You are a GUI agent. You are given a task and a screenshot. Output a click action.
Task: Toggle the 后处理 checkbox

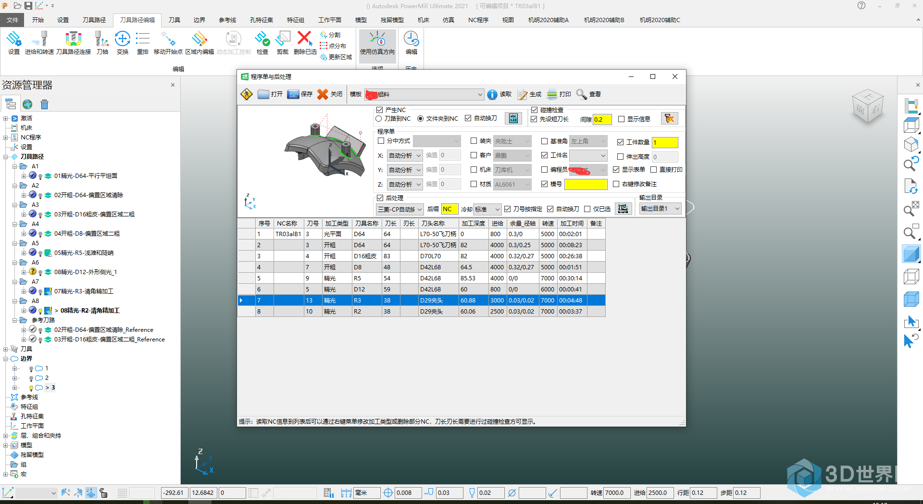[380, 198]
